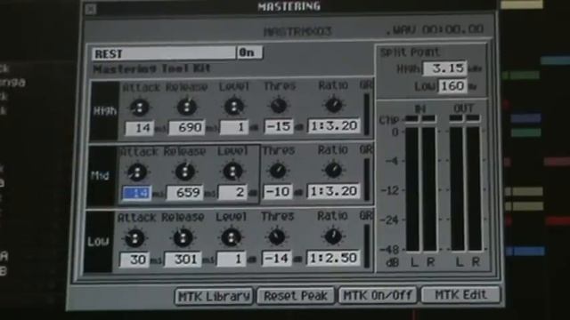Click the High band Thres knob

(279, 106)
